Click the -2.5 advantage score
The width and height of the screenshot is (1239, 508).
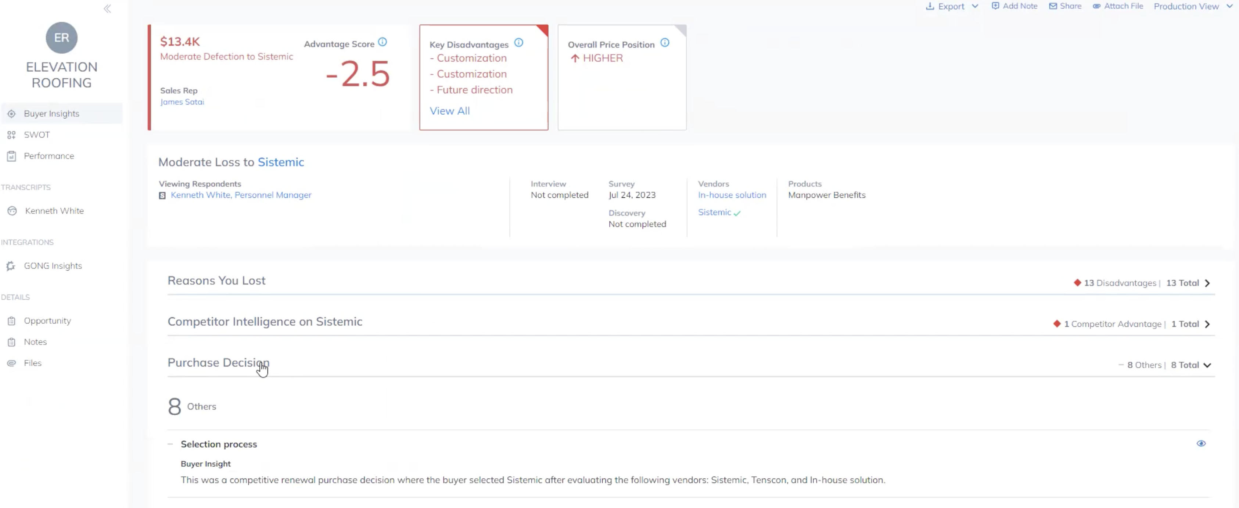[358, 74]
